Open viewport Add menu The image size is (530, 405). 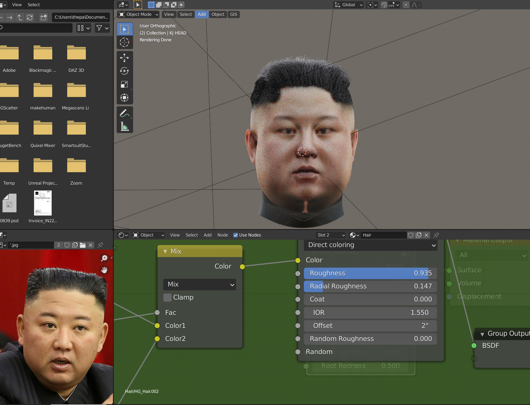pos(202,14)
